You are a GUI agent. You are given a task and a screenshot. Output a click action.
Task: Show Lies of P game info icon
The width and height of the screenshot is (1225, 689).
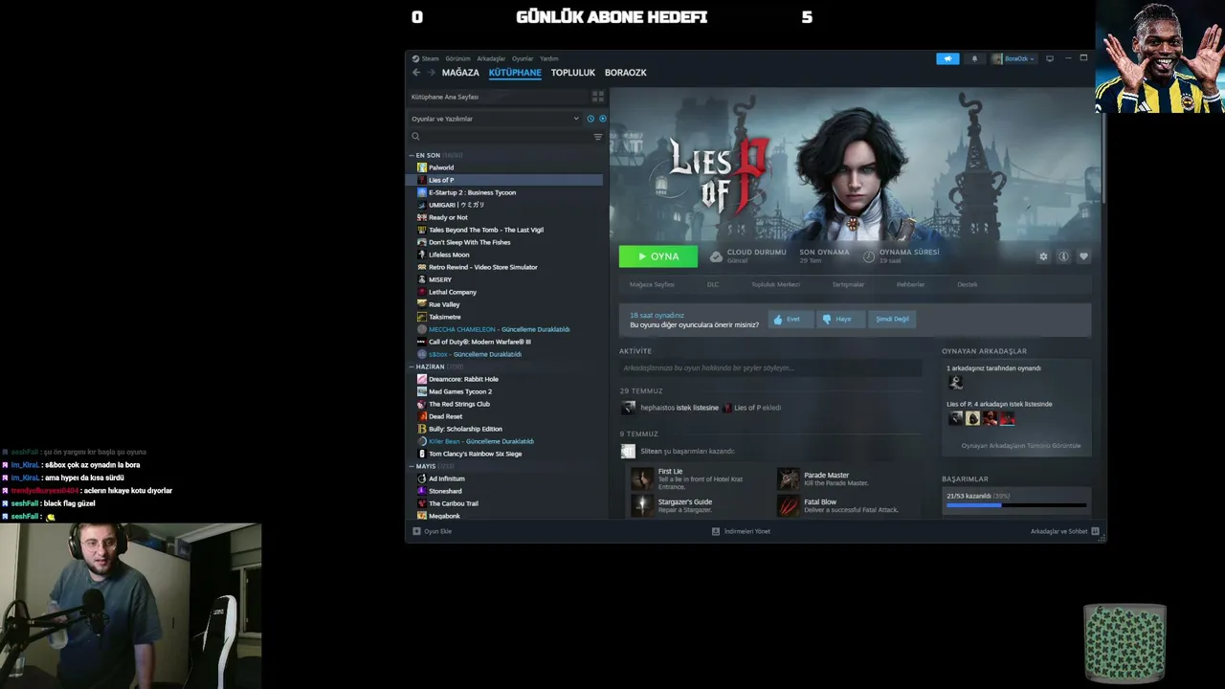point(1063,256)
